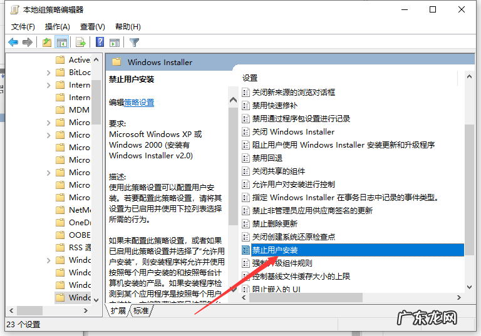Click the policy icon beside 禁止删除更新
The image size is (481, 336).
pyautogui.click(x=246, y=223)
